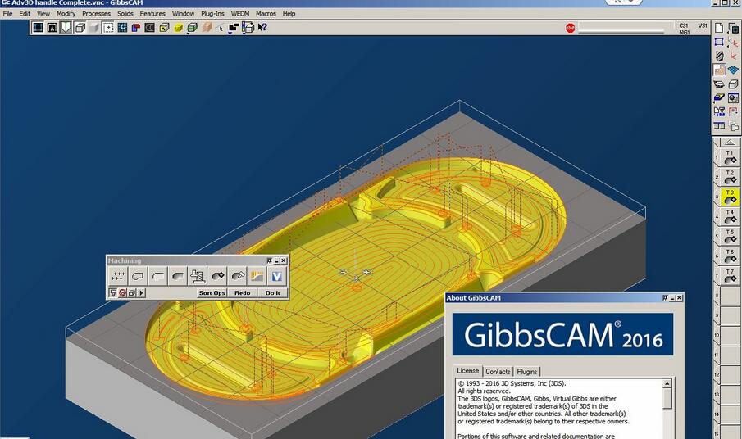This screenshot has width=742, height=439.
Task: Click the progress bar beside Stop button
Action: (621, 28)
